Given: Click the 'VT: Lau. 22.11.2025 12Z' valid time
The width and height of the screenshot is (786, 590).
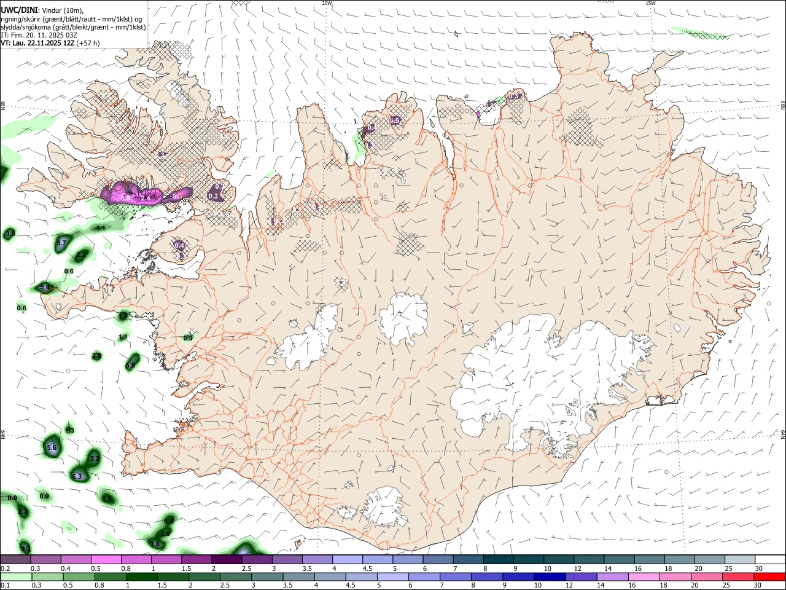Looking at the screenshot, I should coord(38,43).
